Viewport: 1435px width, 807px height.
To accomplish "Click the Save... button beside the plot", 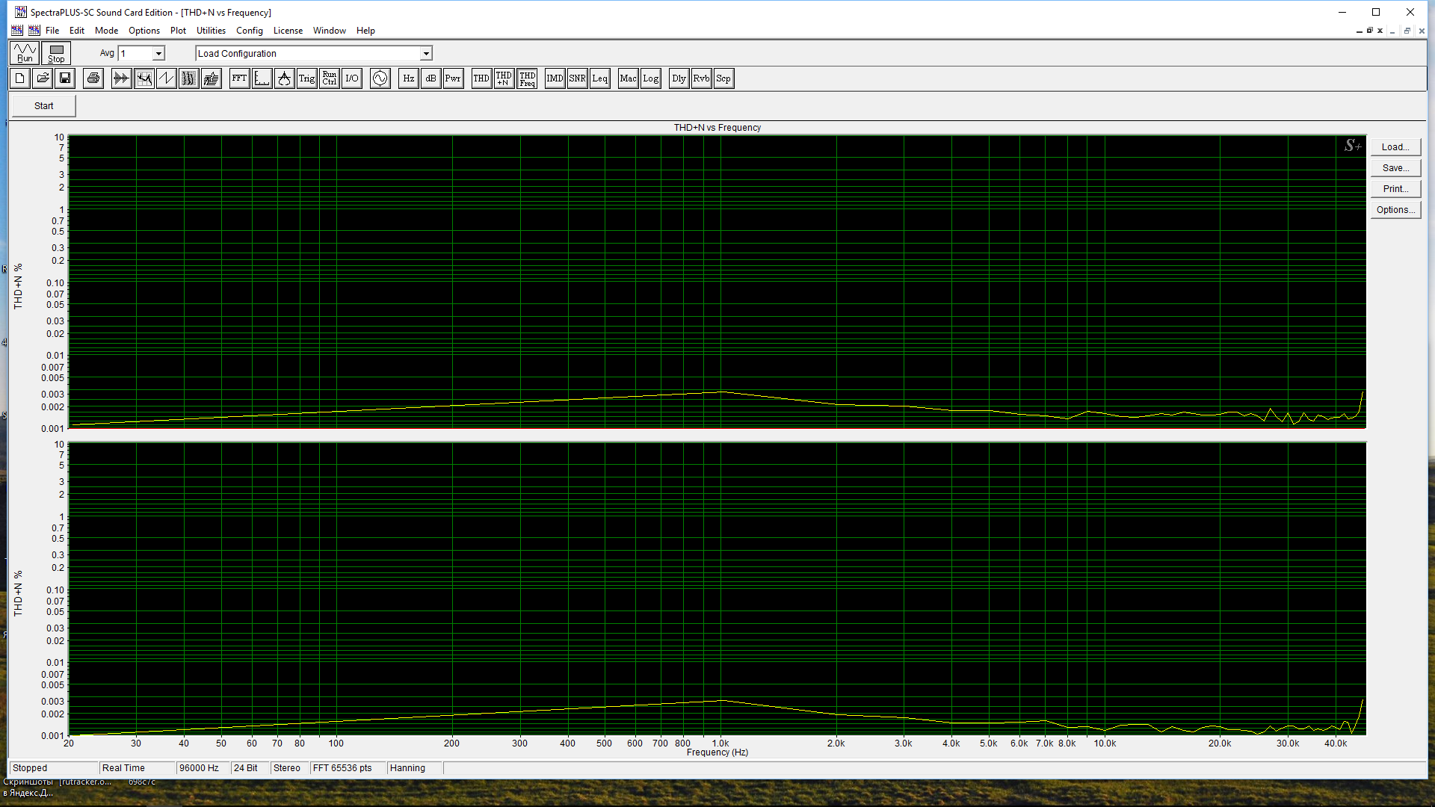I will pos(1395,168).
